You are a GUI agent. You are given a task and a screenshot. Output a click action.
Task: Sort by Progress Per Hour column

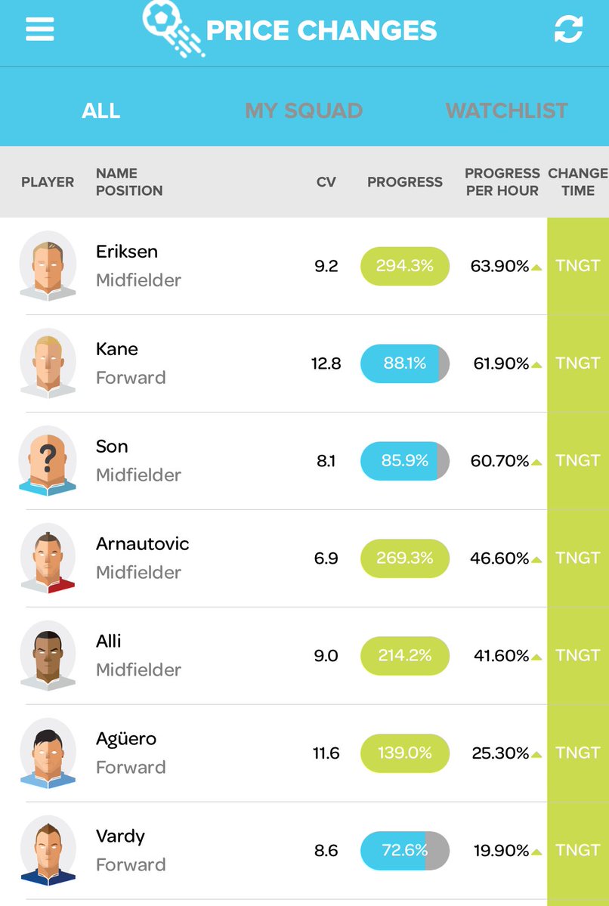point(502,181)
